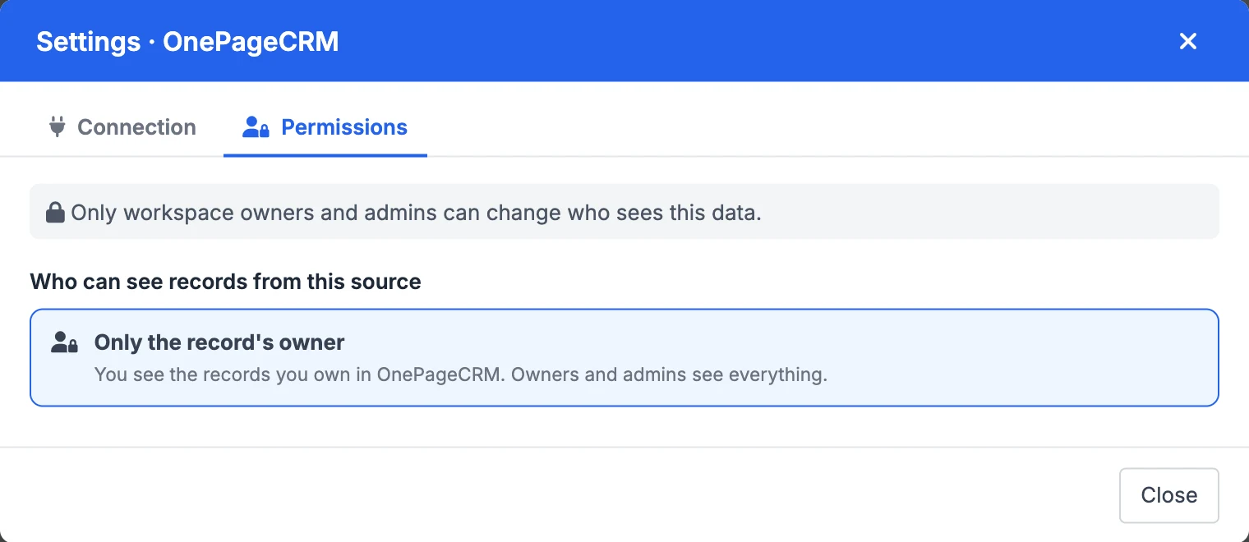Click the "Who can see records from this source" heading

click(225, 282)
